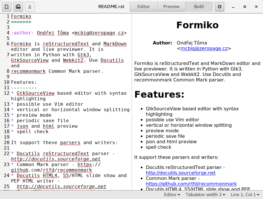Click editor line 10 'Features:'

24,82
